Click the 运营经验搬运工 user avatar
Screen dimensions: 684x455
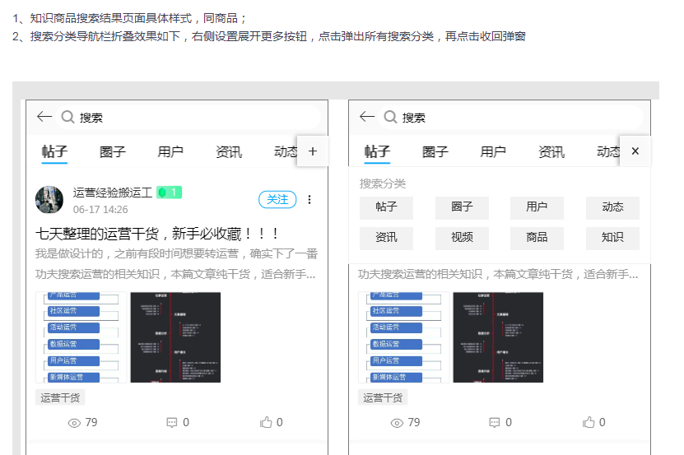[x=49, y=200]
